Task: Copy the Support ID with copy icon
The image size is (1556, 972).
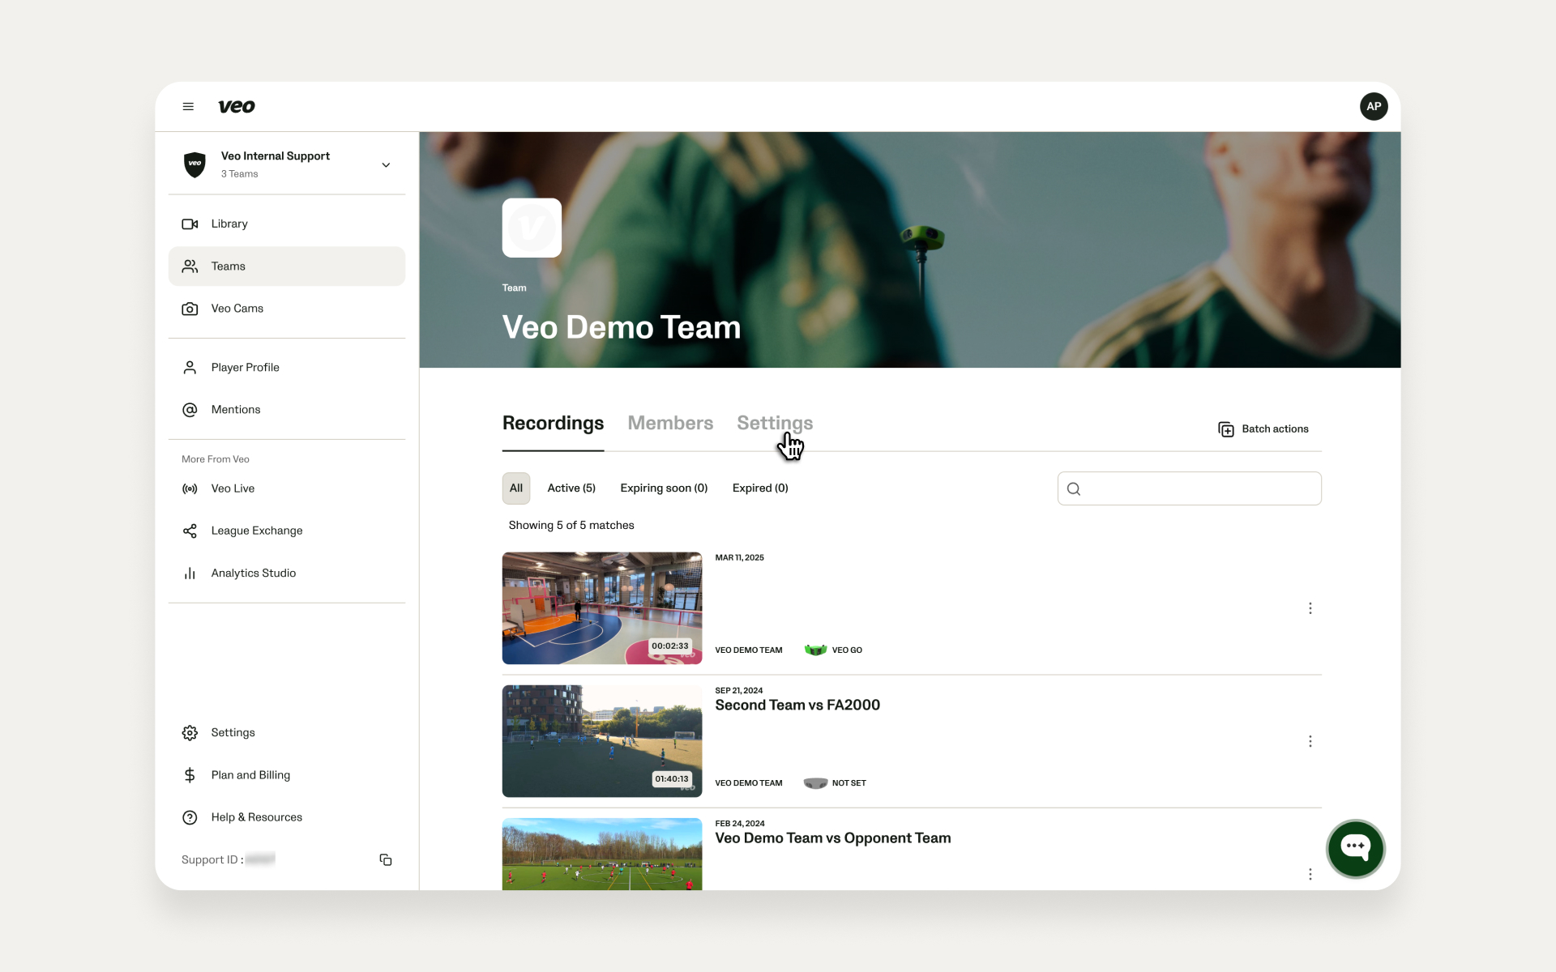Action: 386,859
